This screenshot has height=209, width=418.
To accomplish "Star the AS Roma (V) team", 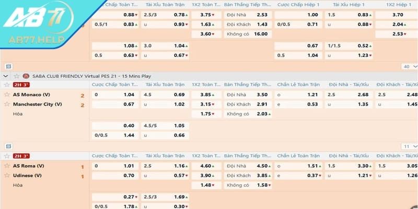I will (x=7, y=166).
